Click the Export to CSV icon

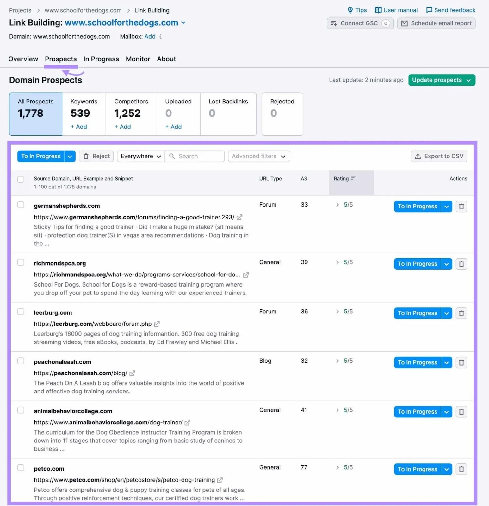[418, 156]
